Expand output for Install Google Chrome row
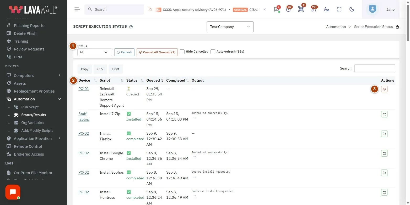 click(x=195, y=157)
